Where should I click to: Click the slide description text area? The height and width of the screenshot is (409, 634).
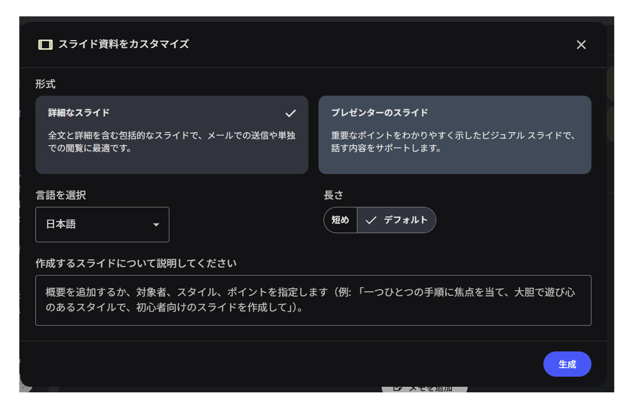313,300
